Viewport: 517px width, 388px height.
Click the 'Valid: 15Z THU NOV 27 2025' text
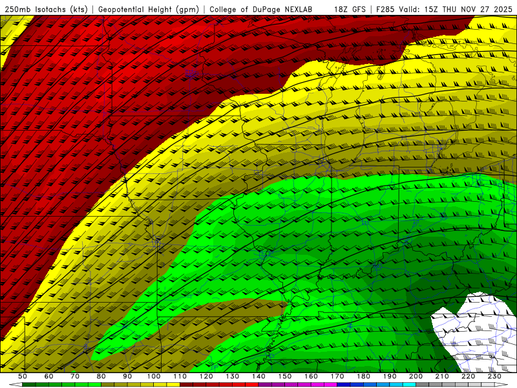[x=456, y=10]
